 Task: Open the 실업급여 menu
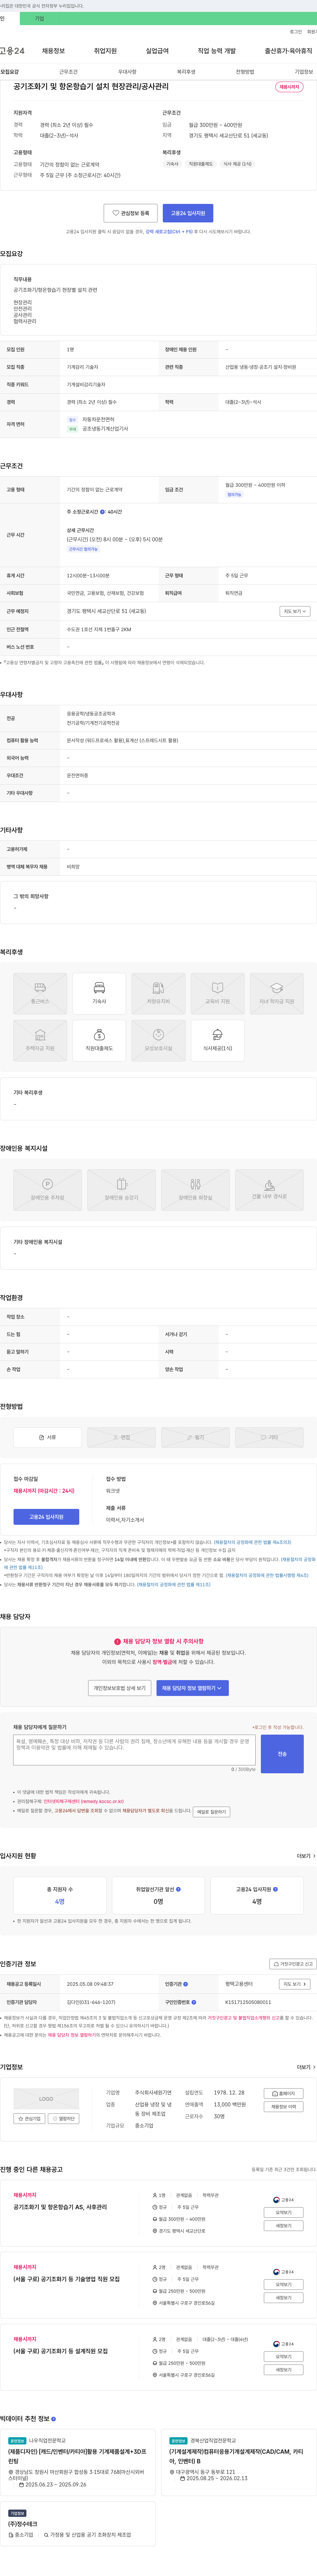(157, 51)
